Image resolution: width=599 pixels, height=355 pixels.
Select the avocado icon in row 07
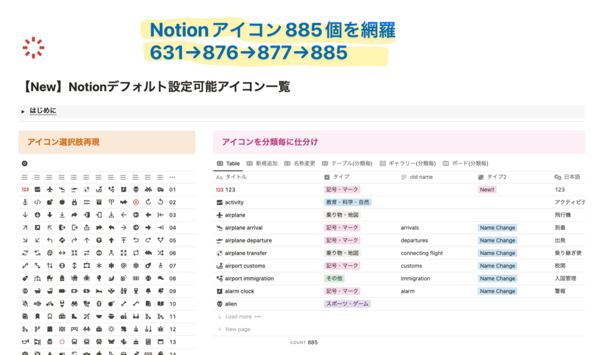(x=148, y=266)
